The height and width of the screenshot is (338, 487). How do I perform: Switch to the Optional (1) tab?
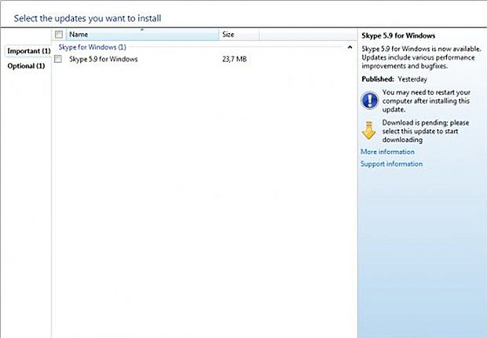[x=26, y=66]
